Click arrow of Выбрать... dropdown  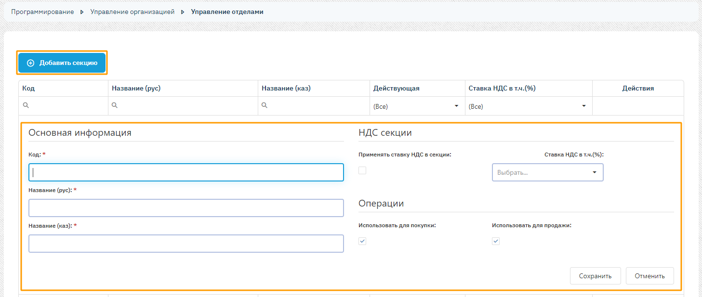point(595,172)
